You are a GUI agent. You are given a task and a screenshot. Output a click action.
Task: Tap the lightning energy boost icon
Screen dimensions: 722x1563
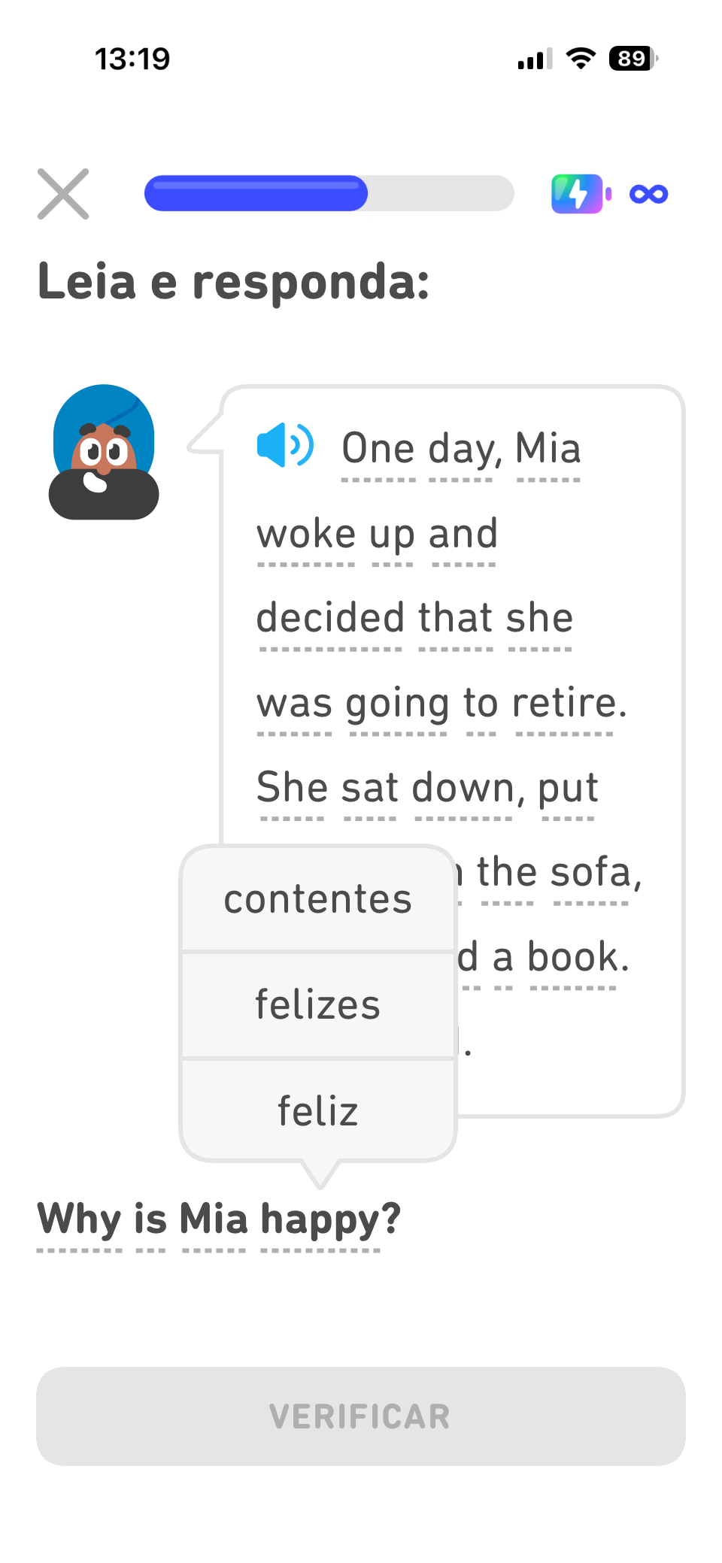tap(578, 194)
